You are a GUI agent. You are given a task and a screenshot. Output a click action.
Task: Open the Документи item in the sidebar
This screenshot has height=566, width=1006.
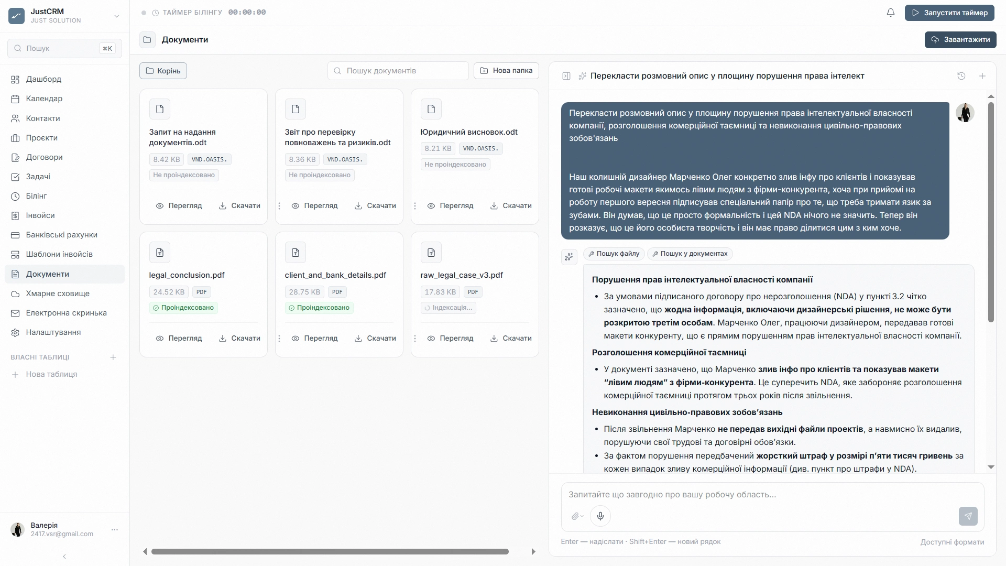tap(65, 274)
